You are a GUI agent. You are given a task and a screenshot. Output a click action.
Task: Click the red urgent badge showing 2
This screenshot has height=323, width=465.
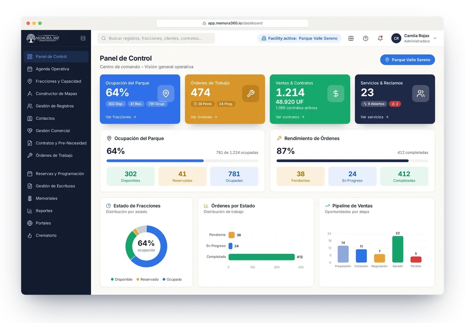point(395,104)
